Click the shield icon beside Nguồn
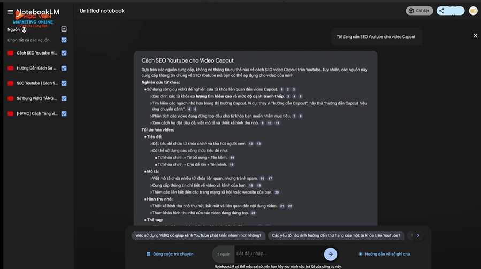The height and width of the screenshot is (269, 481). [24, 30]
